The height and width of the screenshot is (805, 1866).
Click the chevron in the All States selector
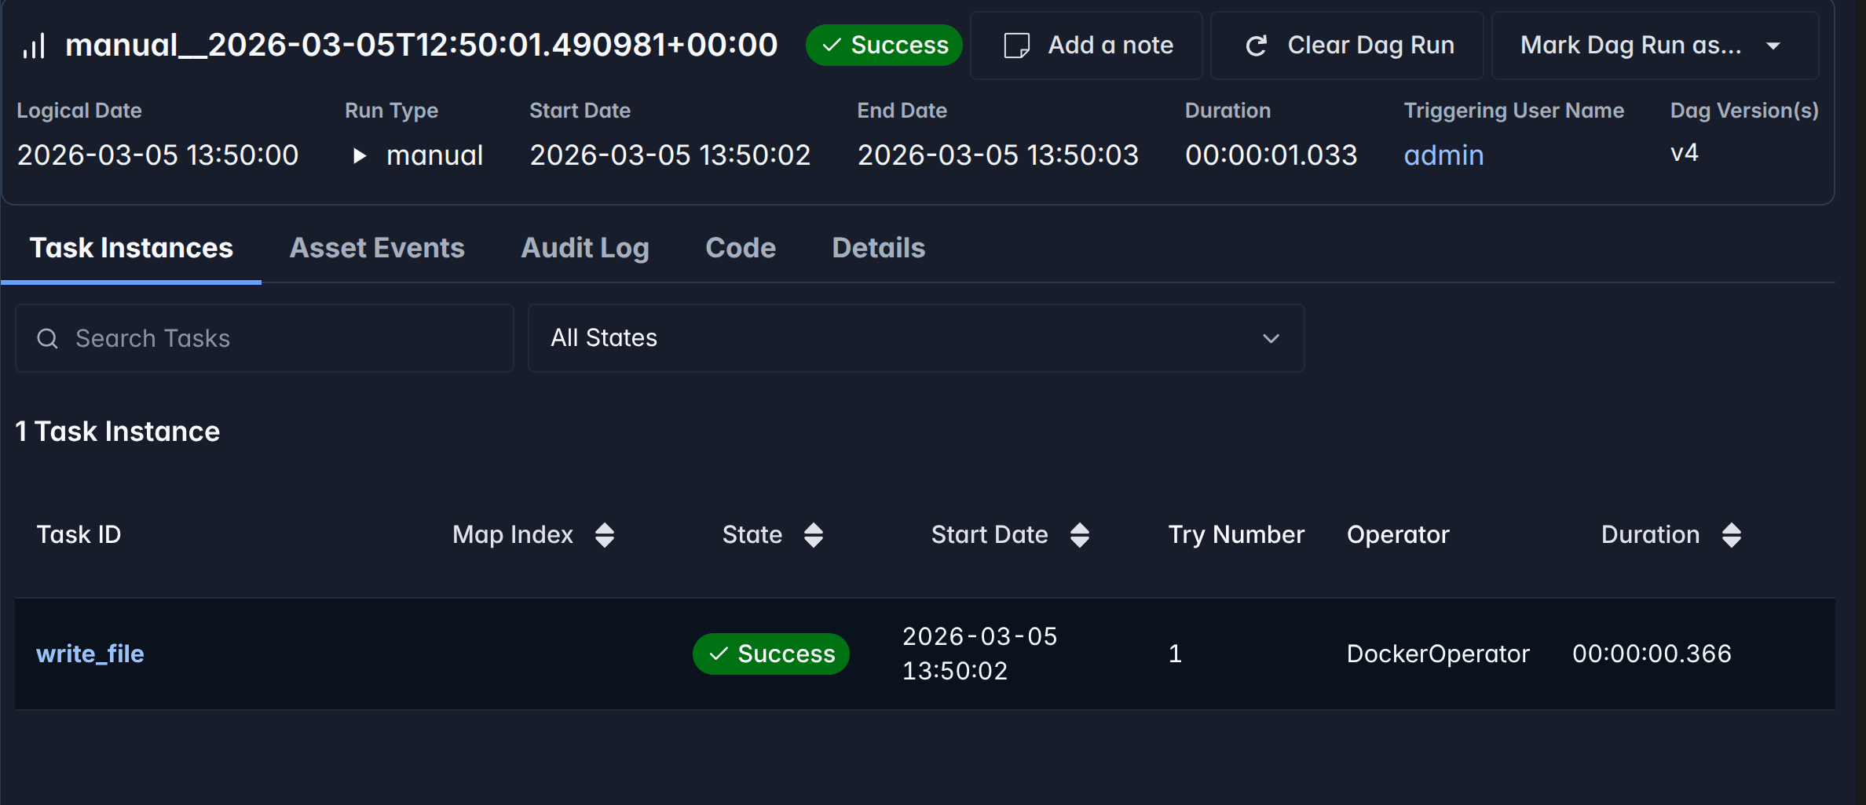(1271, 338)
